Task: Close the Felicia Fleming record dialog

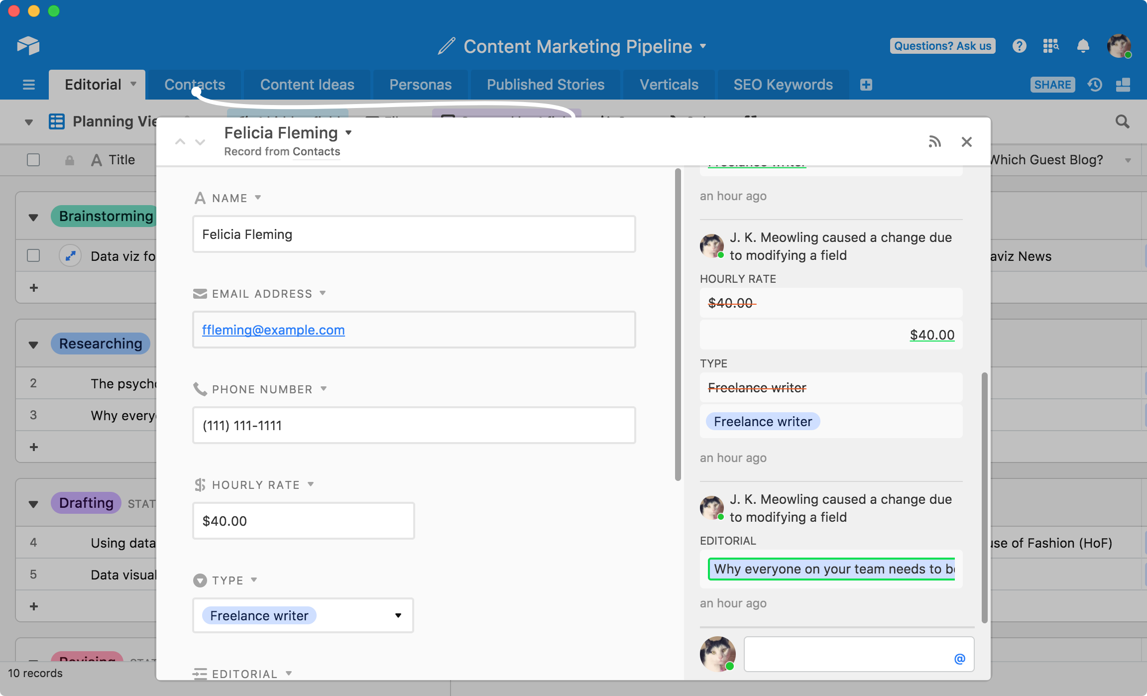Action: (967, 142)
